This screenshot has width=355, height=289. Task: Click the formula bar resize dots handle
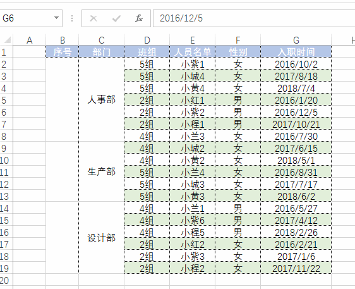[72, 18]
